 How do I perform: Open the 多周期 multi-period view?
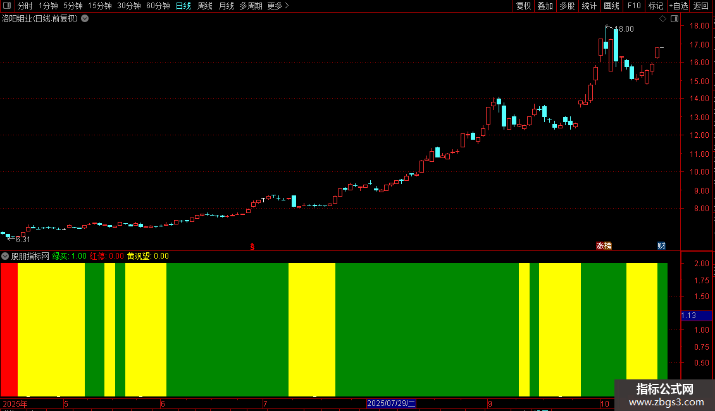click(251, 6)
